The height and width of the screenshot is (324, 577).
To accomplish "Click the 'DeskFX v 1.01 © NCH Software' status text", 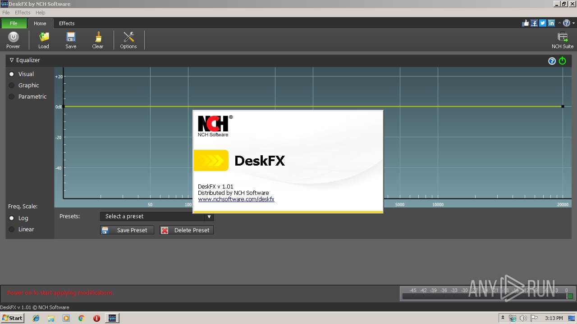I will [x=35, y=307].
